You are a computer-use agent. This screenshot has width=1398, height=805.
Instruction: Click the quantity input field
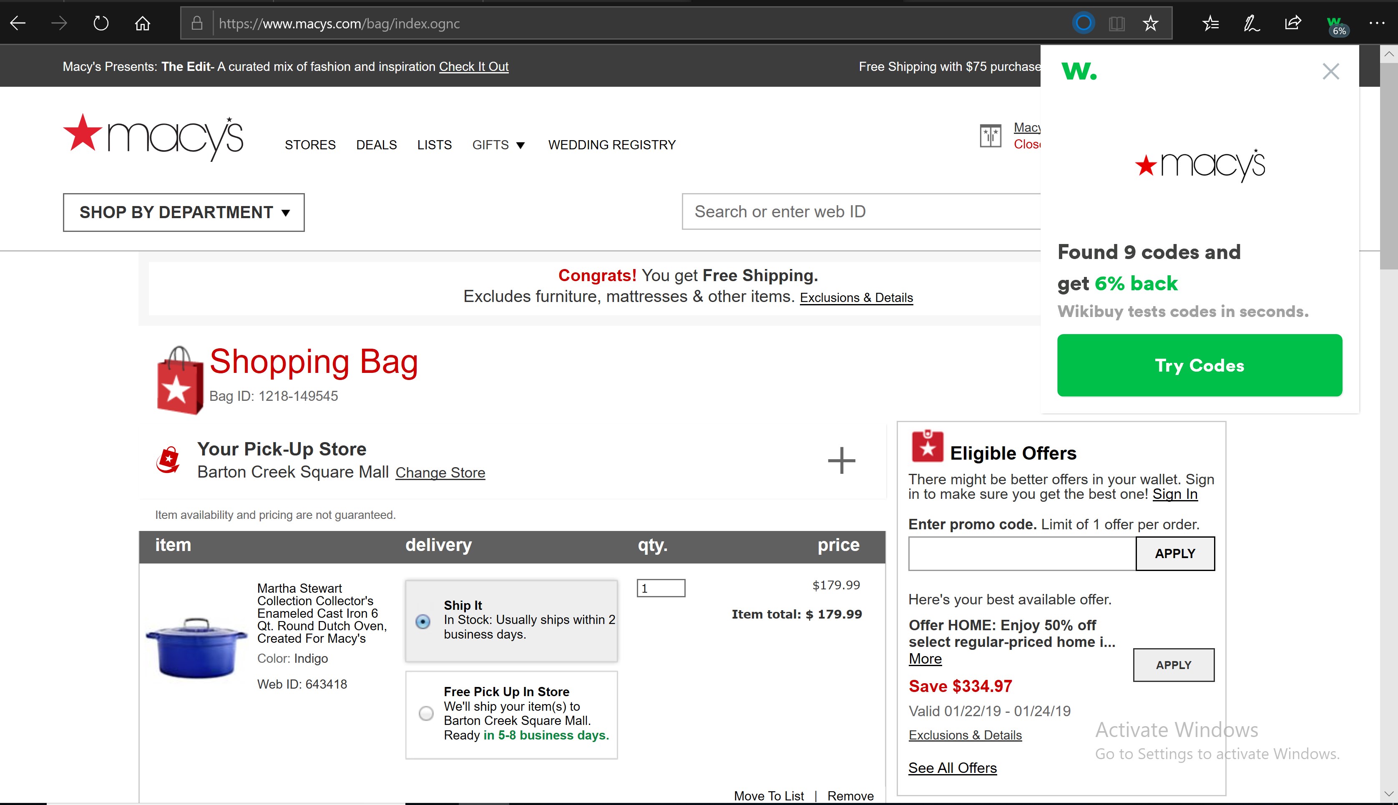click(x=661, y=588)
